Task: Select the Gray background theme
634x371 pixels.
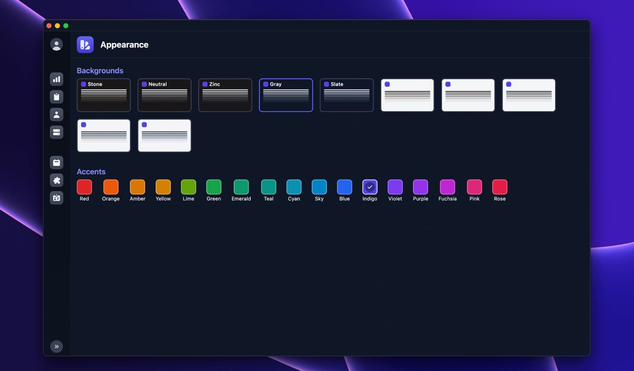Action: [286, 95]
